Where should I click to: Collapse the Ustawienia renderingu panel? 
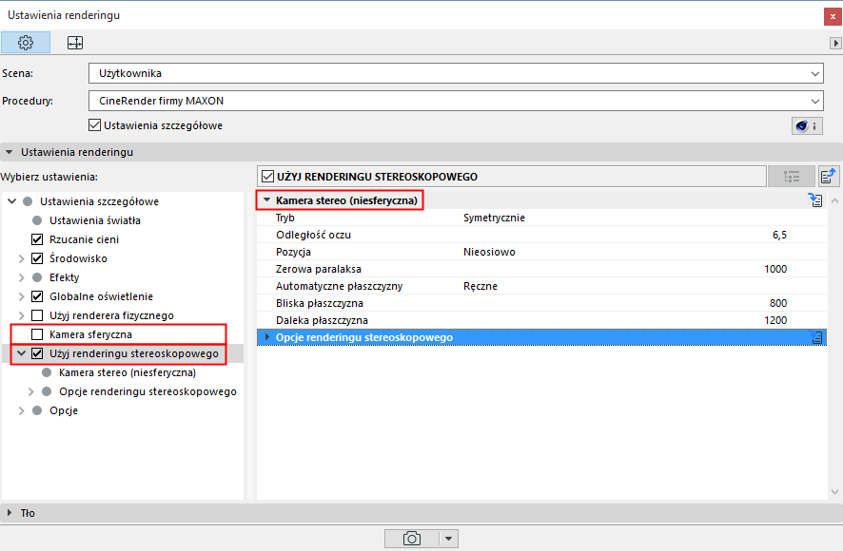click(10, 152)
